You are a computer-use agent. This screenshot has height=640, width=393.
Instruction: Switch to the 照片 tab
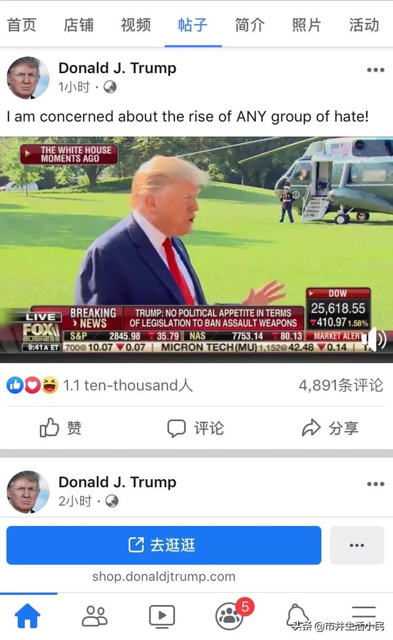point(306,25)
